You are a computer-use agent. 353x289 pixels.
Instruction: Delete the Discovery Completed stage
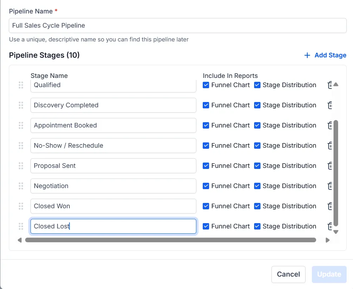tap(330, 105)
